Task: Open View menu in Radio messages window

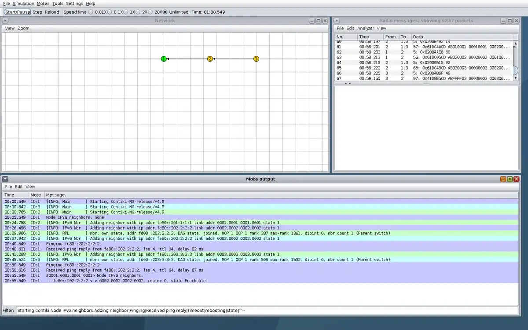Action: pyautogui.click(x=381, y=28)
